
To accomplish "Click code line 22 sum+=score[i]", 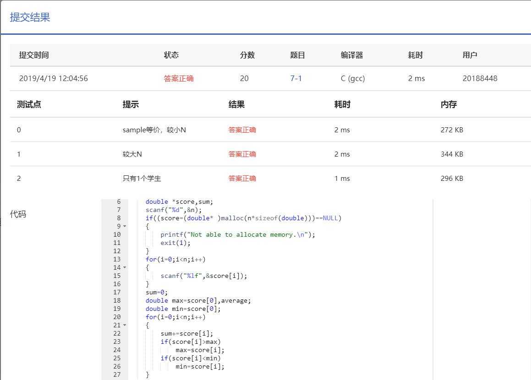I will coord(187,334).
